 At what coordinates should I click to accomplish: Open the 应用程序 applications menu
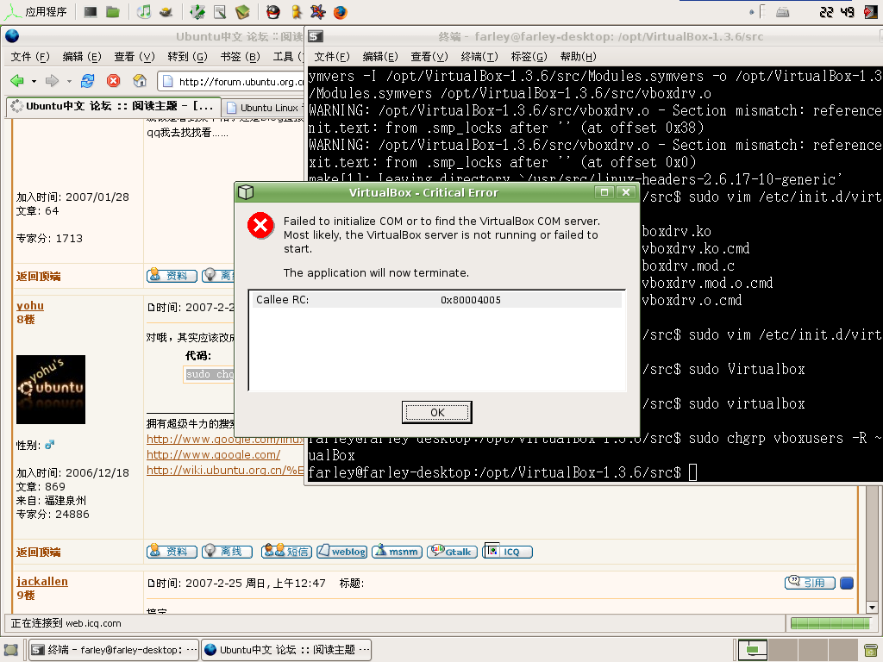[x=35, y=12]
